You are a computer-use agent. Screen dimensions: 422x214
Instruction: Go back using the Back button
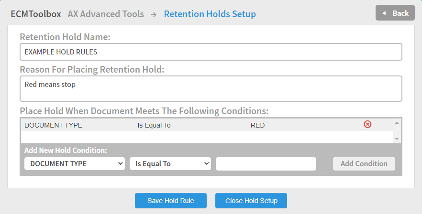coord(395,12)
